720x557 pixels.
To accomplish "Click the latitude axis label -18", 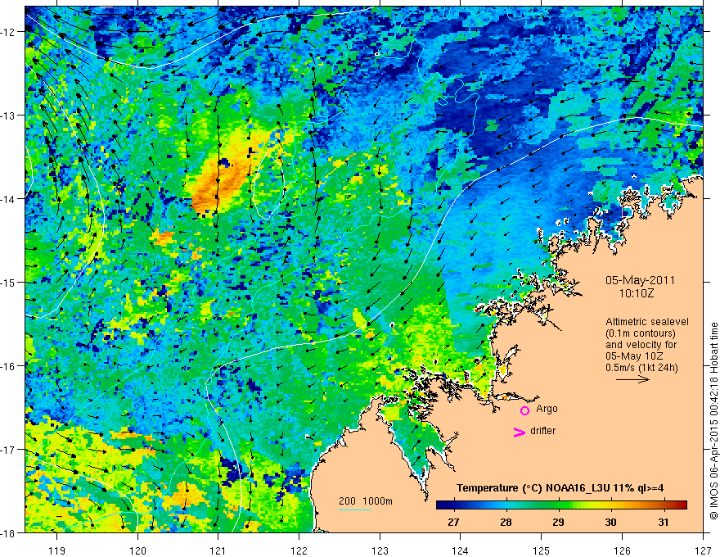I will click(x=8, y=532).
